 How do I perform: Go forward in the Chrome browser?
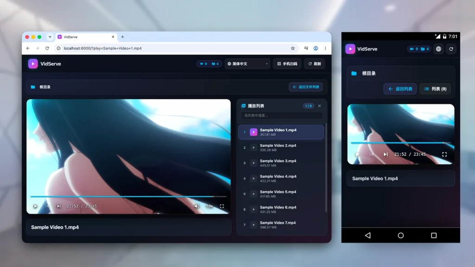(x=37, y=48)
